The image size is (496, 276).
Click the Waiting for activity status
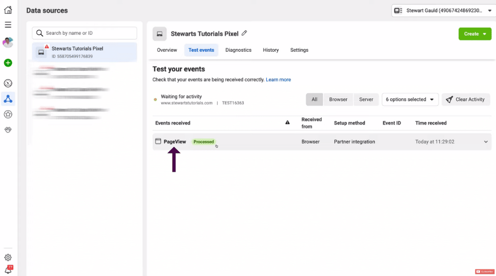pos(181,96)
